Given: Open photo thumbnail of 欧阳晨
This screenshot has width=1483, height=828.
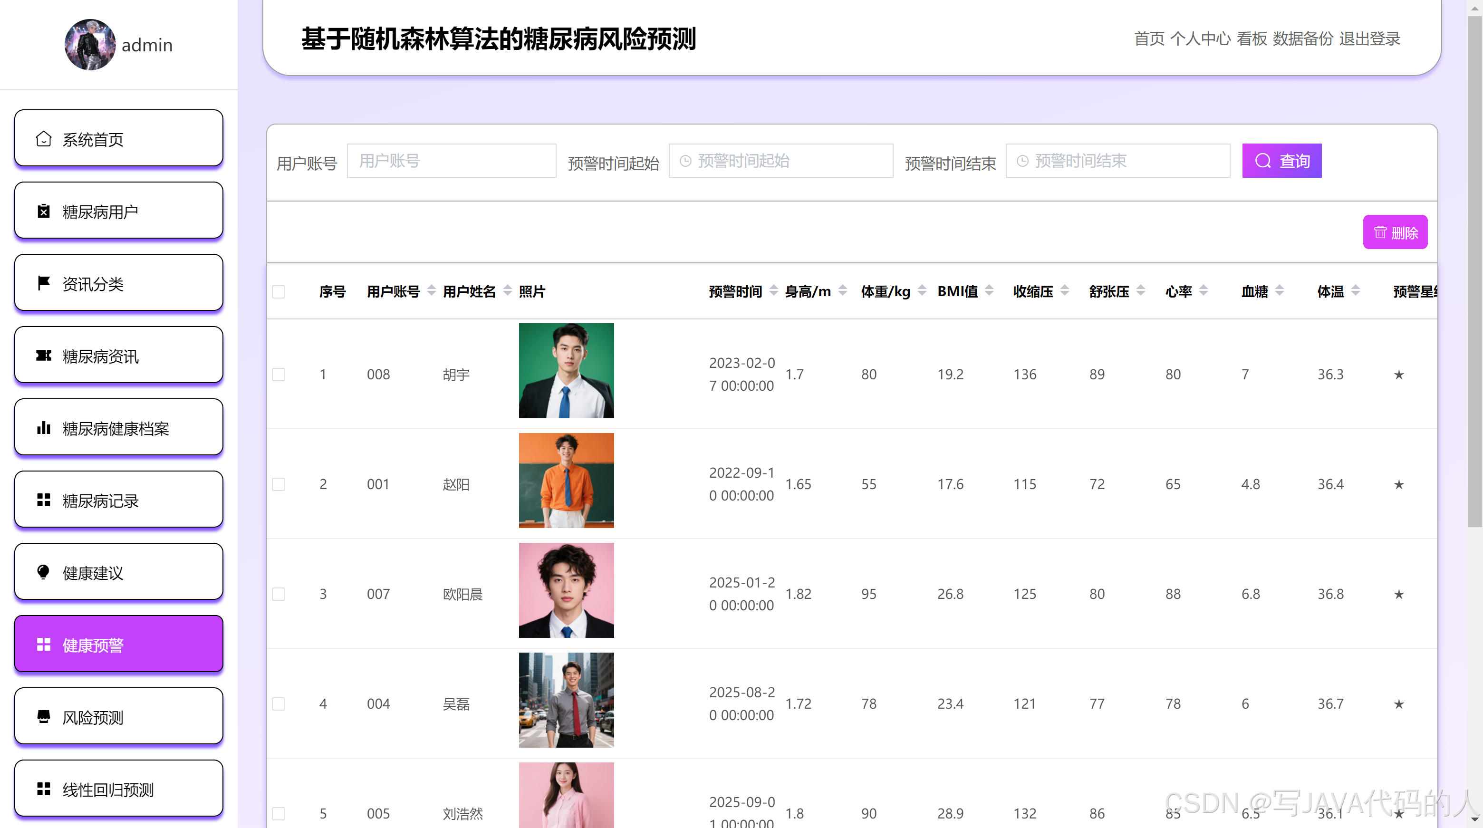Looking at the screenshot, I should point(566,590).
